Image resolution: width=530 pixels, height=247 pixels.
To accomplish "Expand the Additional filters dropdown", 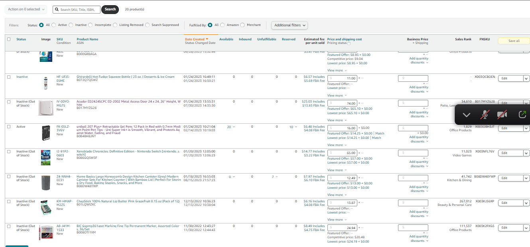I will pos(290,25).
